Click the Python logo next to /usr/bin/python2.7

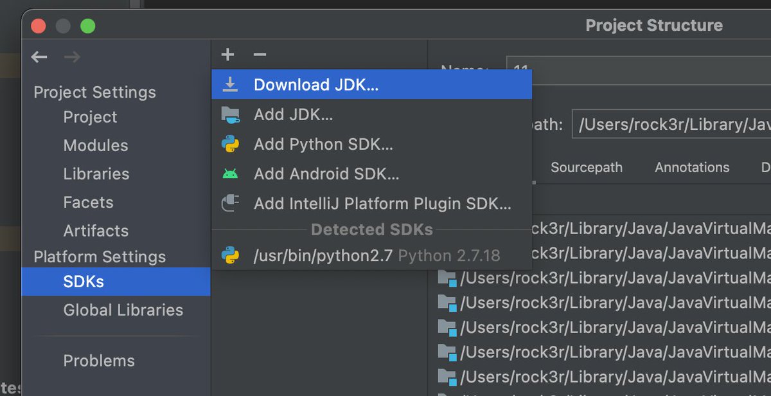point(230,255)
